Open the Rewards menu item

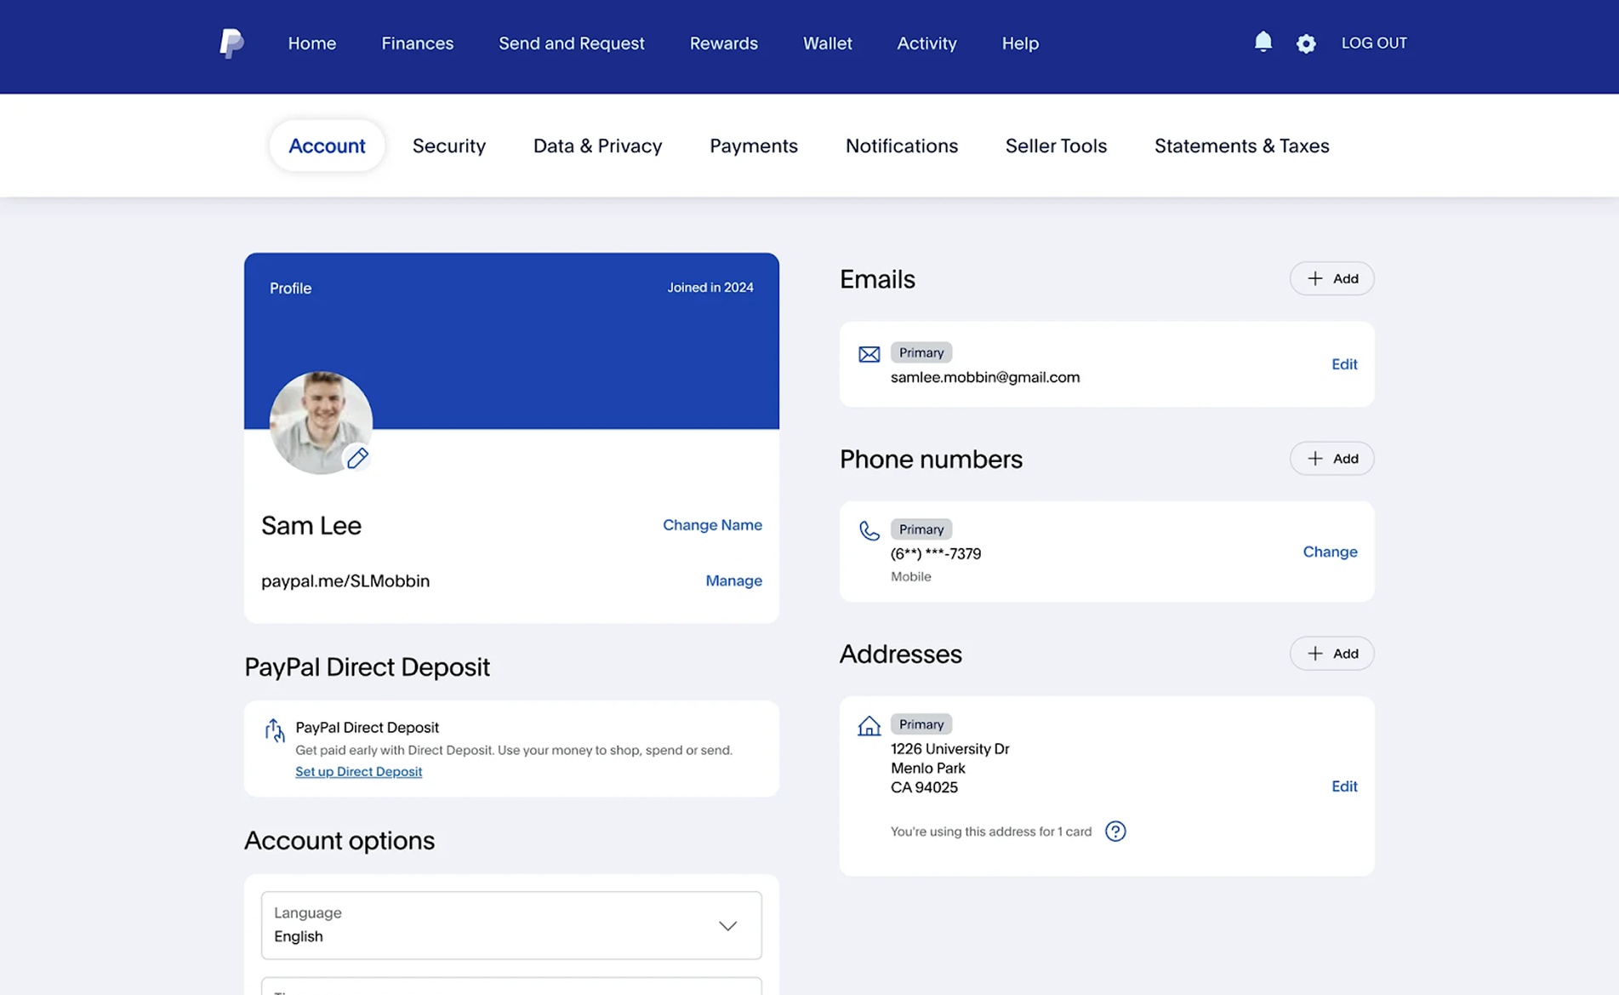[x=723, y=43]
